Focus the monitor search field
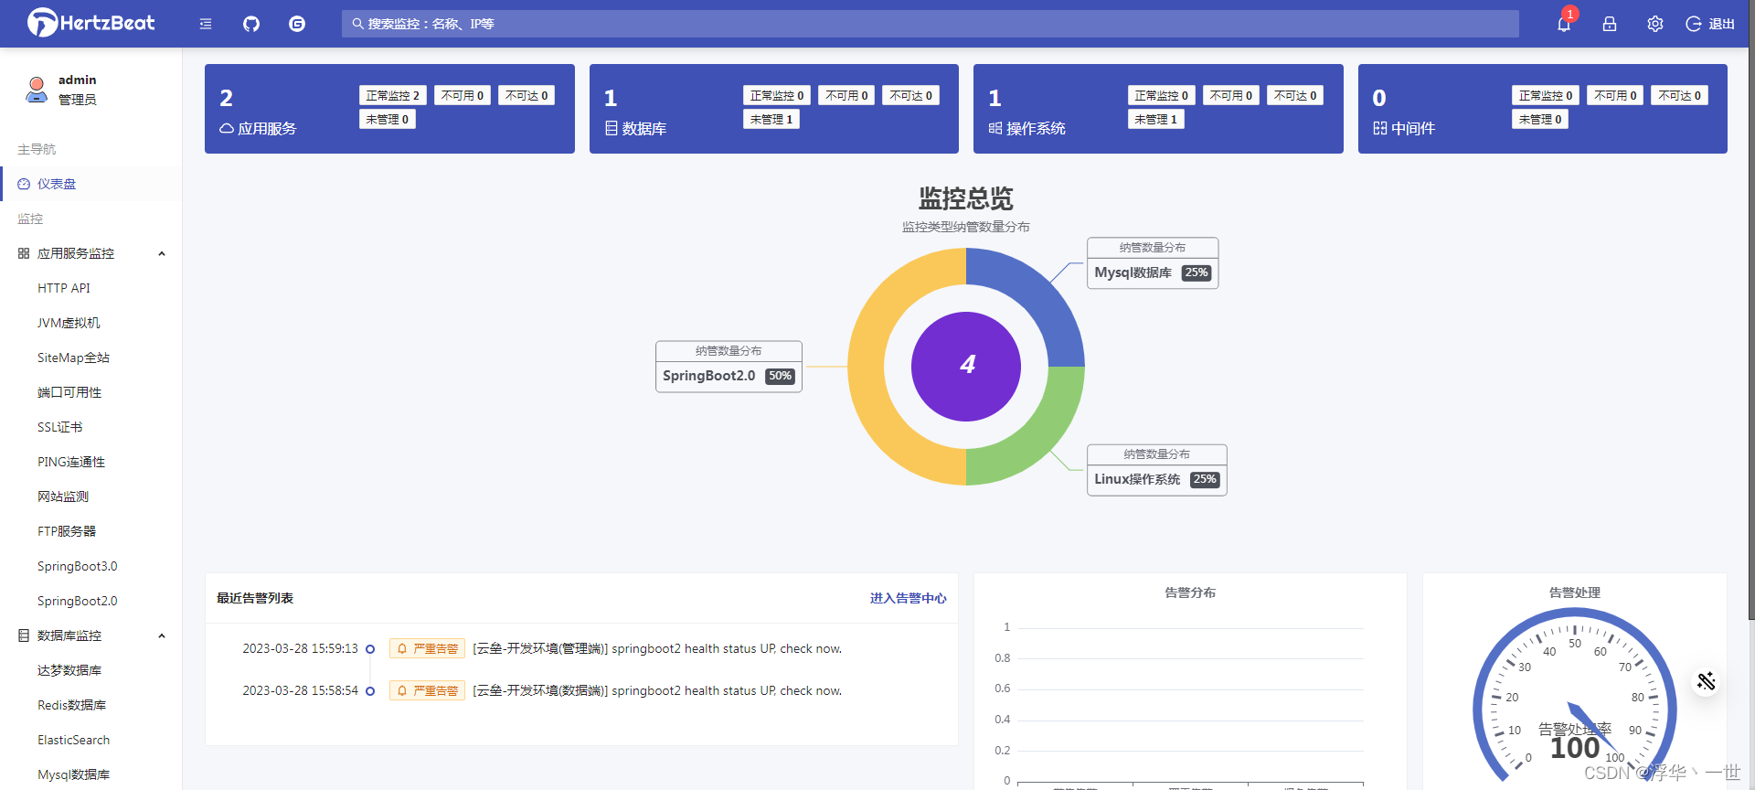The height and width of the screenshot is (790, 1755). (931, 24)
